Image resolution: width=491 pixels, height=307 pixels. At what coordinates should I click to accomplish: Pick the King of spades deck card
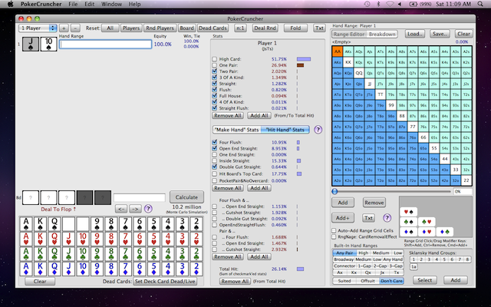pyautogui.click(x=40, y=224)
